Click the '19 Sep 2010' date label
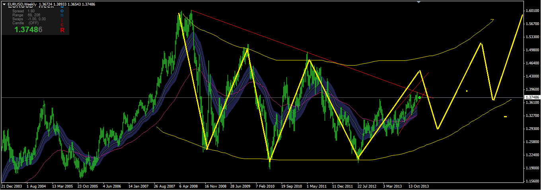Image resolution: width=541 pixels, height=190 pixels. [292, 186]
